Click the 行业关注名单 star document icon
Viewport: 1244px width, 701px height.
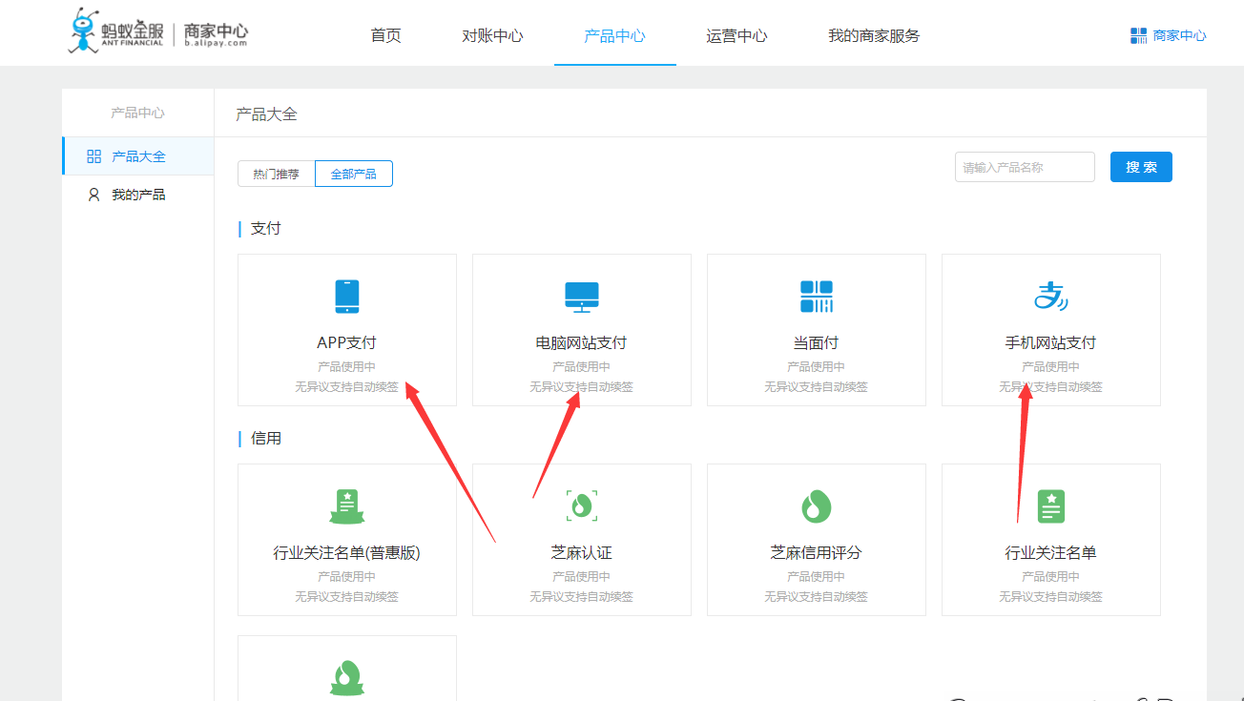click(x=1051, y=506)
